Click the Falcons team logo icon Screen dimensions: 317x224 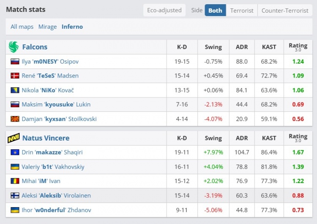[x=14, y=47]
